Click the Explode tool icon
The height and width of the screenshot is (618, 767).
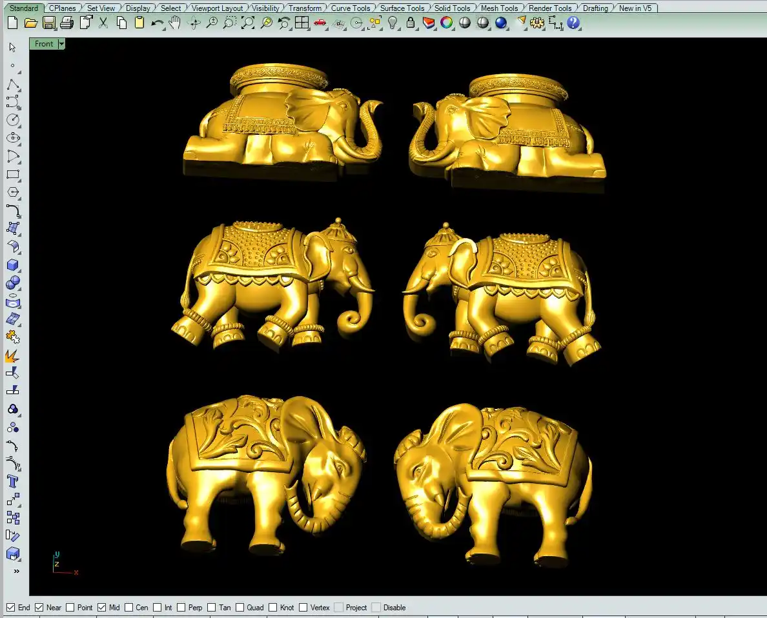coord(13,355)
